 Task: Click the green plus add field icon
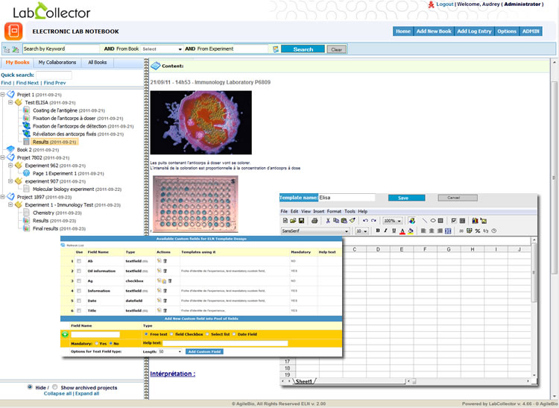(x=65, y=334)
